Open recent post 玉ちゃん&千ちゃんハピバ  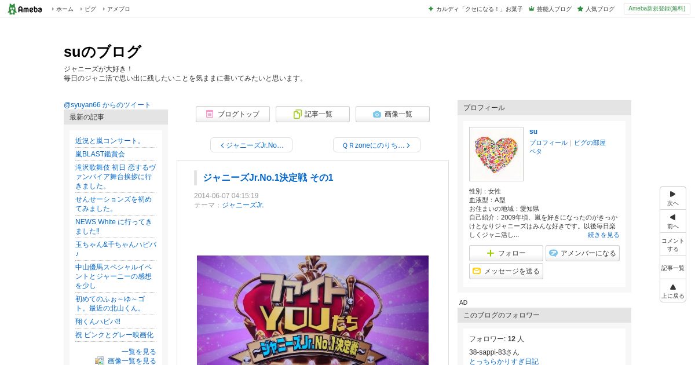[116, 249]
